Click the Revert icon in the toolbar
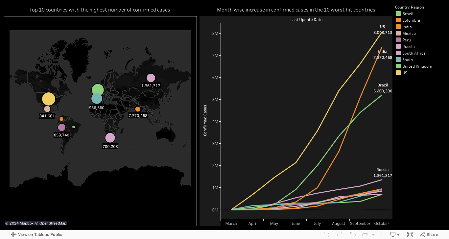Viewport: 449px width, 239px height. 353,235
